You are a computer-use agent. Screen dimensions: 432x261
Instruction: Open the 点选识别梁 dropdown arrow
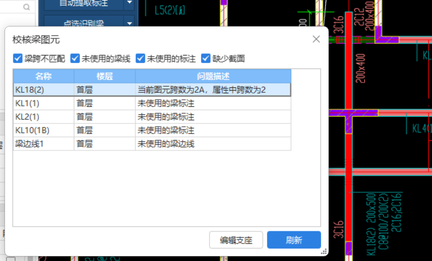point(129,23)
